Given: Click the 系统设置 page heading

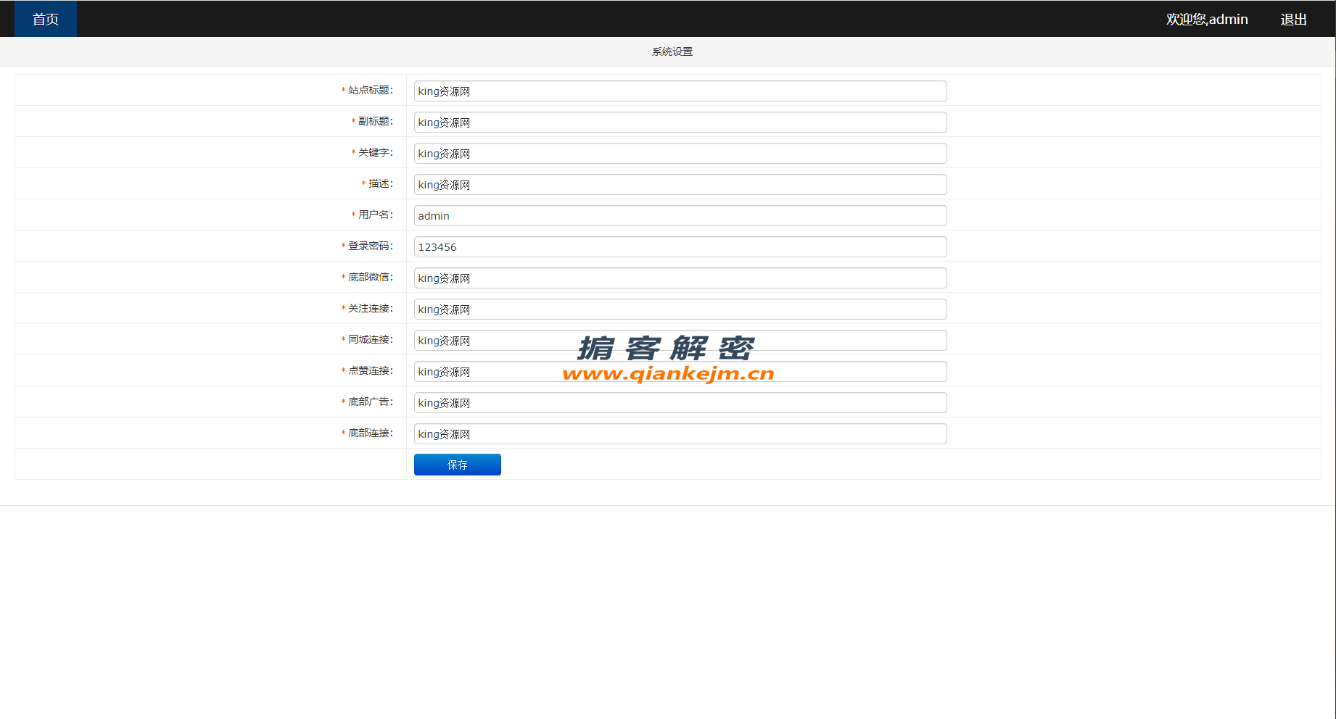Looking at the screenshot, I should tap(672, 51).
